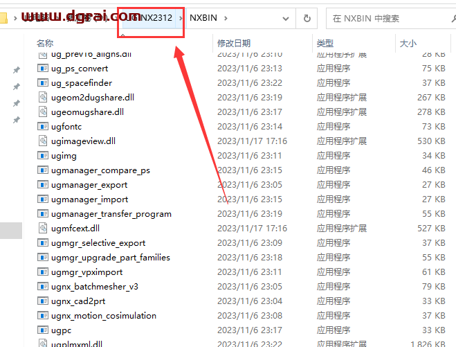Image resolution: width=456 pixels, height=347 pixels.
Task: Click the ugmgr_vpximport application icon
Action: point(43,272)
